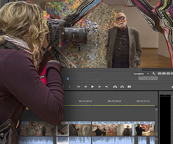Click the Extract button
This screenshot has height=144, width=173.
(x=122, y=87)
